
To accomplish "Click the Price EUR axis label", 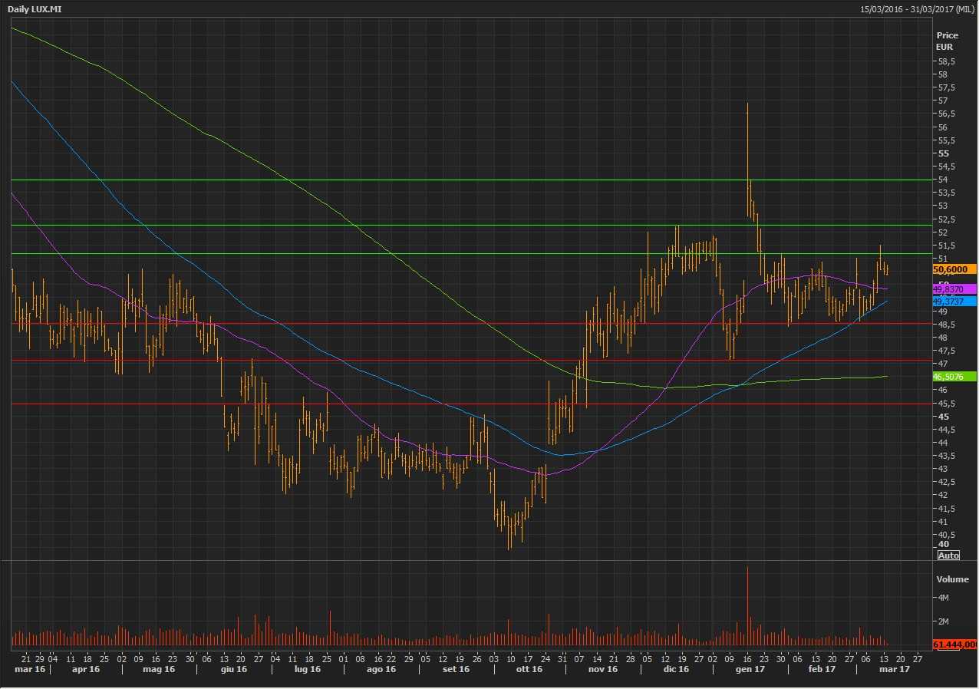I will (947, 41).
